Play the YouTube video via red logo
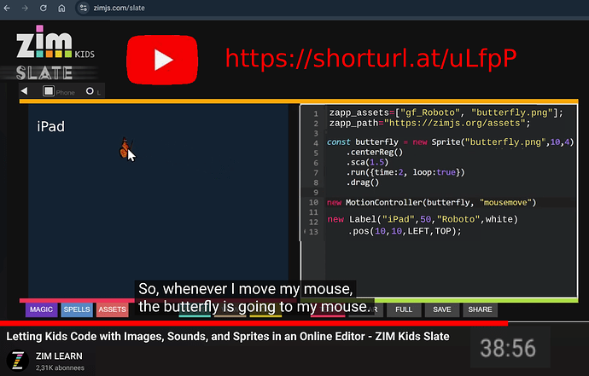The image size is (589, 376). point(162,60)
